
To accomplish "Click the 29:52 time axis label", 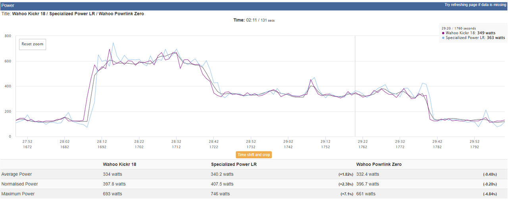I will 475,141.
